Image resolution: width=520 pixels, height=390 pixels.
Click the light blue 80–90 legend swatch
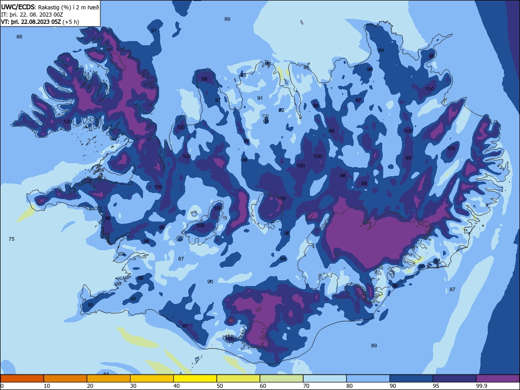point(368,379)
